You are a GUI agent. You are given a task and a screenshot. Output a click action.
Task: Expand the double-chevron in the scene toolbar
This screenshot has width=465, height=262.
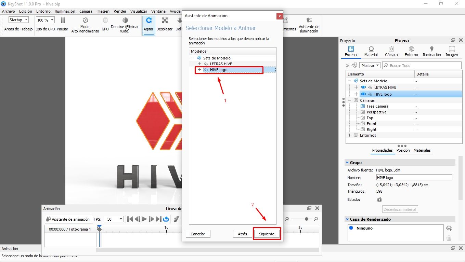[347, 65]
